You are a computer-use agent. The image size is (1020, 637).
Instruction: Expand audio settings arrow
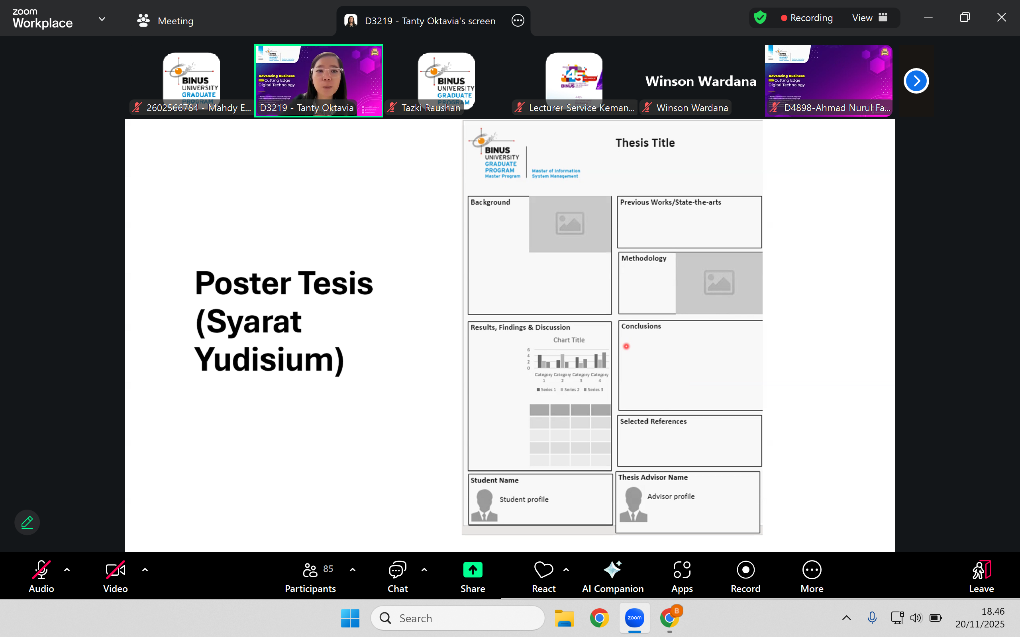(x=67, y=570)
